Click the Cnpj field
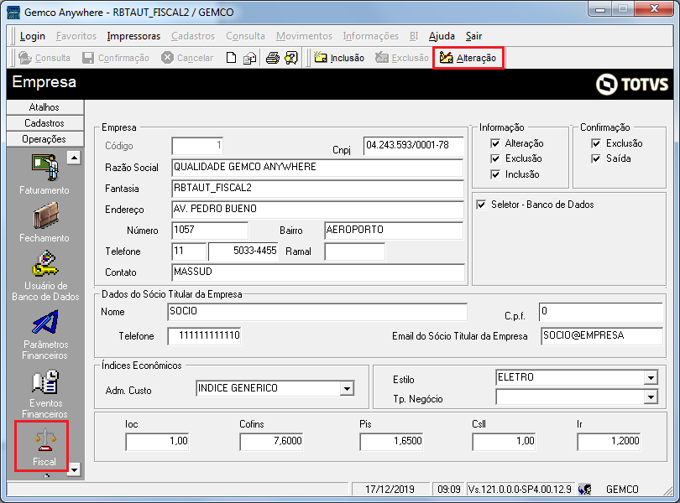This screenshot has width=680, height=503. [414, 146]
